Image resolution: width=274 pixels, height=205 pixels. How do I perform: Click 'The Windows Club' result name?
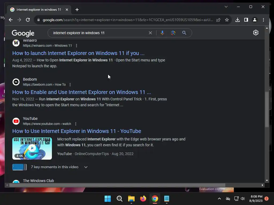[x=39, y=181]
